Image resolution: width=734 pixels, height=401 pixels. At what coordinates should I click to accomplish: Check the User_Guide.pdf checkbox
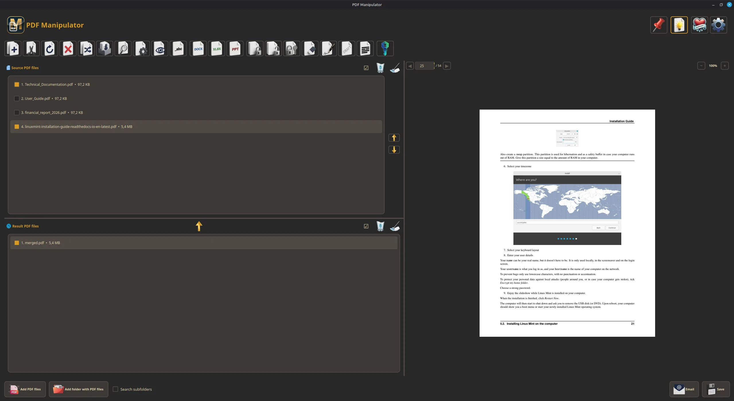point(17,98)
